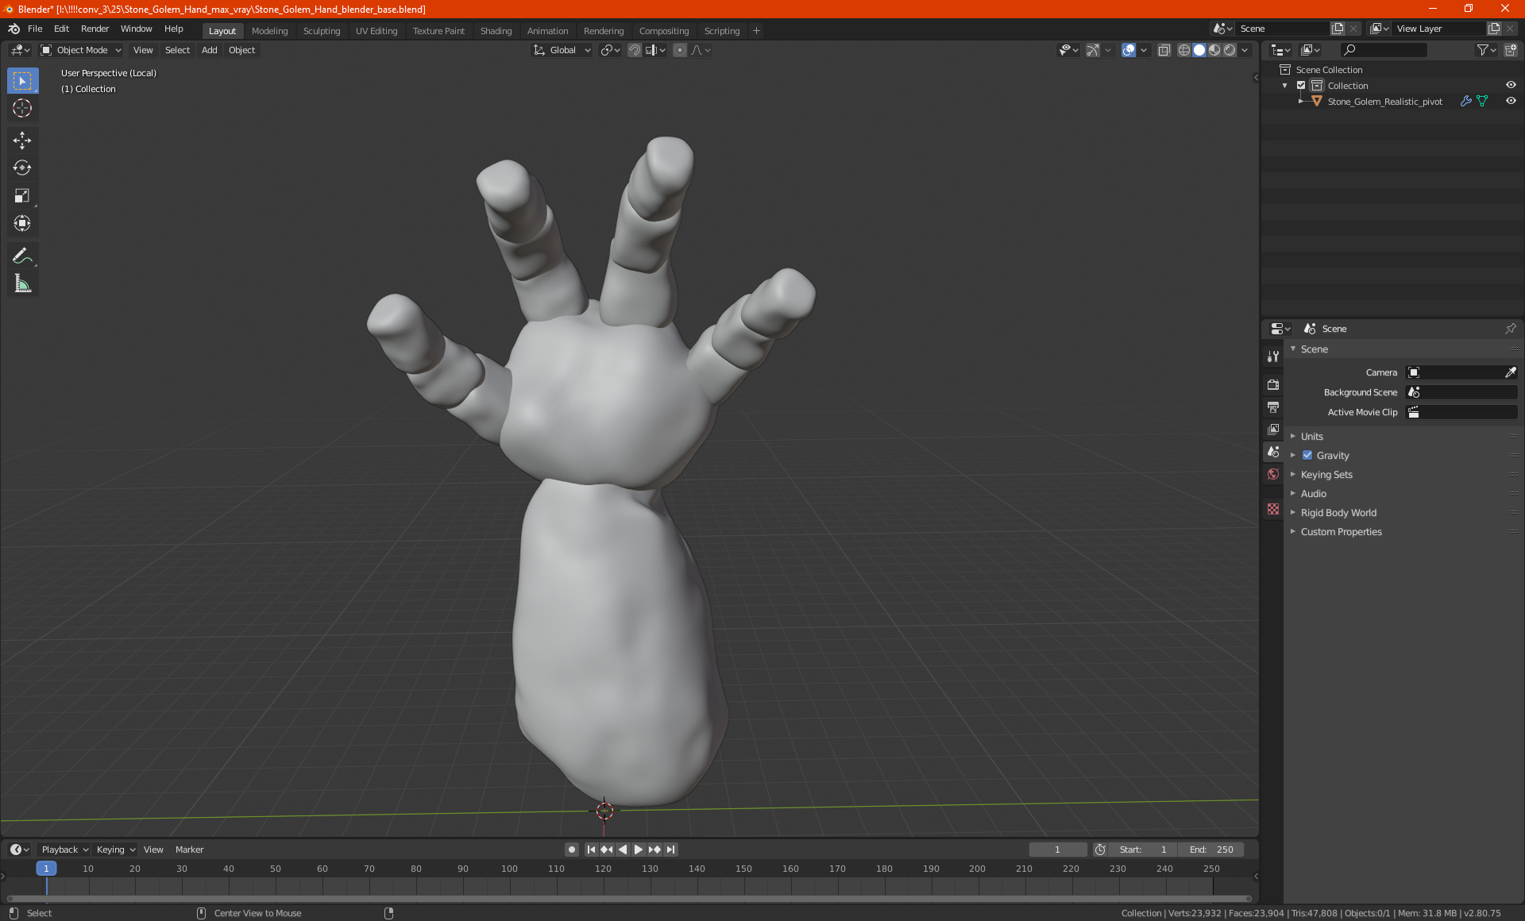Select the Transform tool
Viewport: 1525px width, 921px height.
click(22, 224)
